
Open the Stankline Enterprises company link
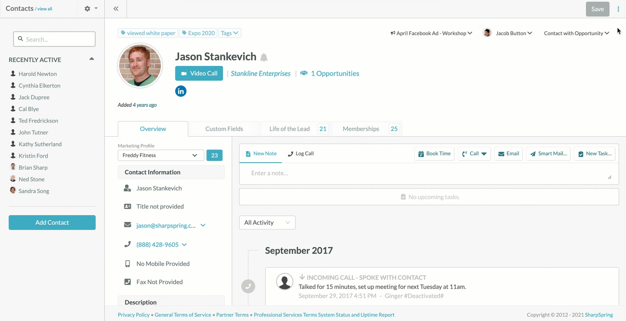[x=260, y=73]
